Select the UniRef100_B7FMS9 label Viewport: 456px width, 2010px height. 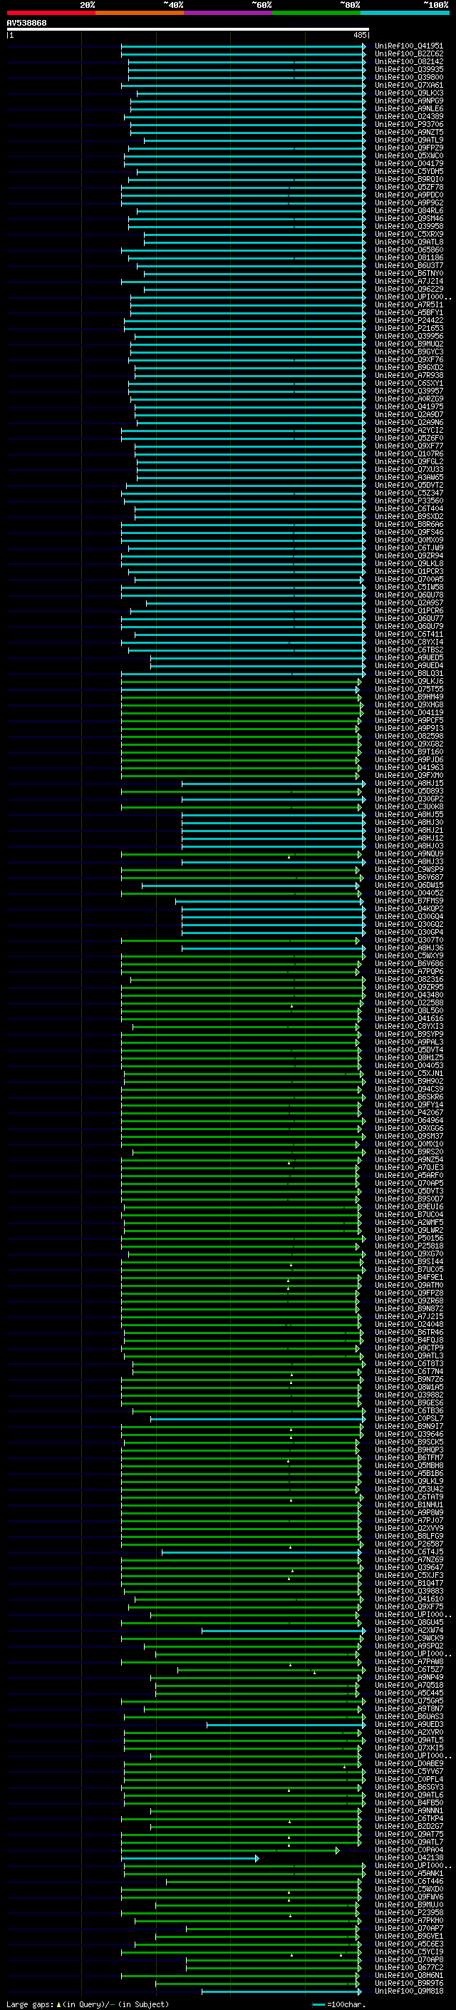[x=408, y=901]
